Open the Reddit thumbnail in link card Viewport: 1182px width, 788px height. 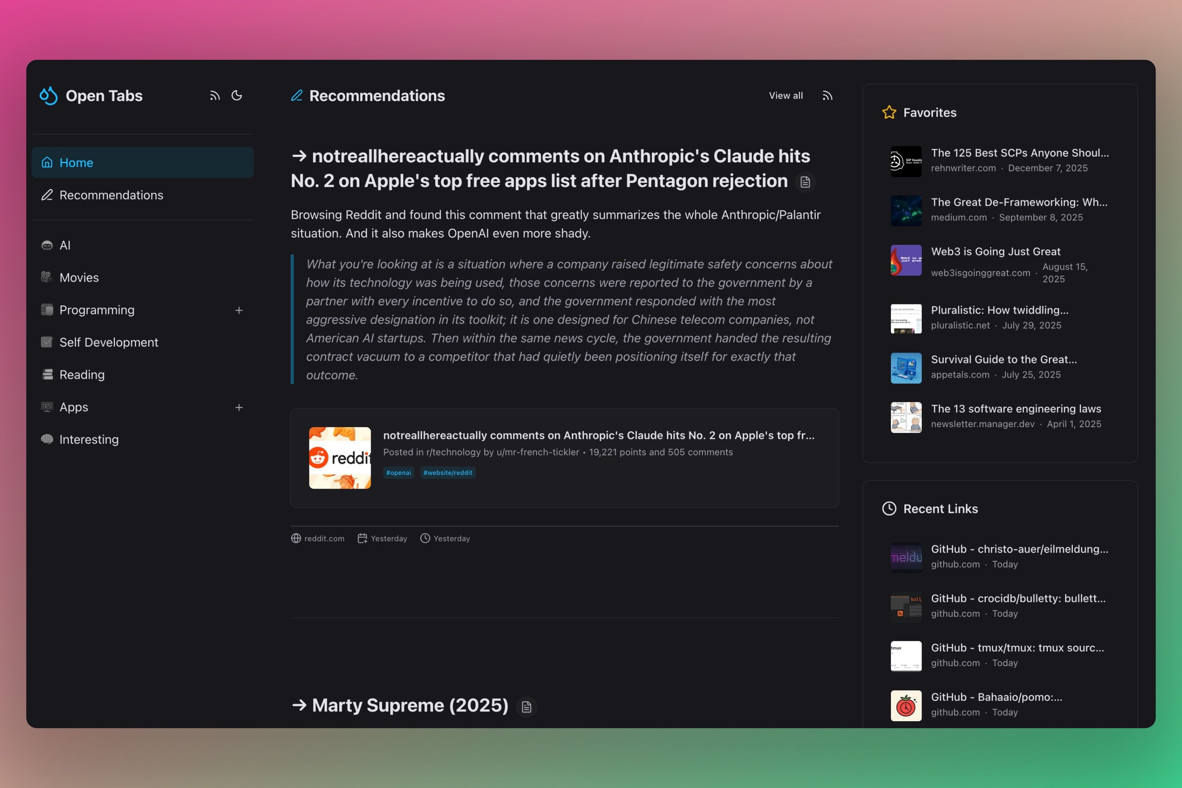[x=340, y=458]
